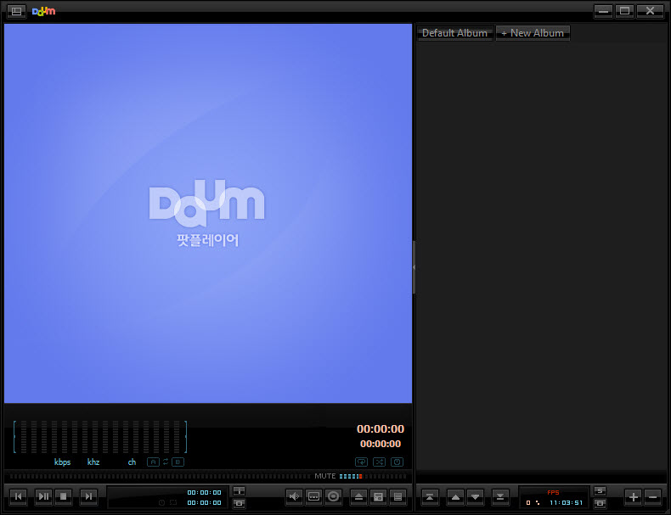Open a file with the eject button

(x=358, y=496)
